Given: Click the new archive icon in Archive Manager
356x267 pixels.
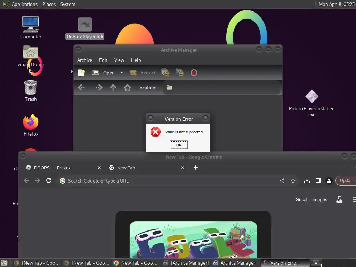Looking at the screenshot, I should [81, 73].
